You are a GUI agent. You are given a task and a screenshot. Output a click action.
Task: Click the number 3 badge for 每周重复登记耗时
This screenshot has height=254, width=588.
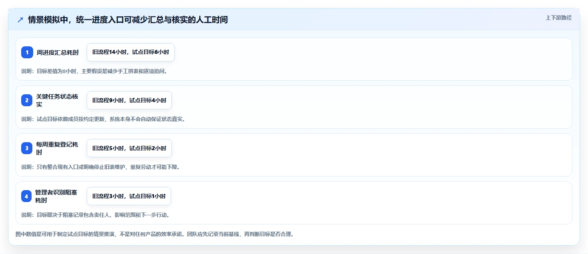point(27,148)
